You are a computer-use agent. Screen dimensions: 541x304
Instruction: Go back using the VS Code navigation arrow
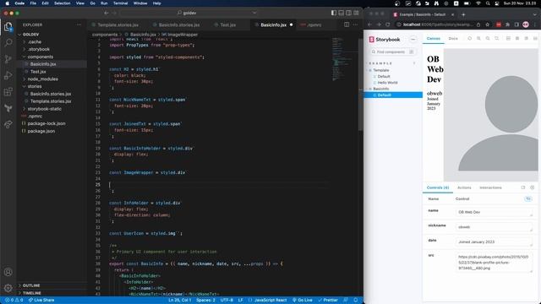(107, 13)
